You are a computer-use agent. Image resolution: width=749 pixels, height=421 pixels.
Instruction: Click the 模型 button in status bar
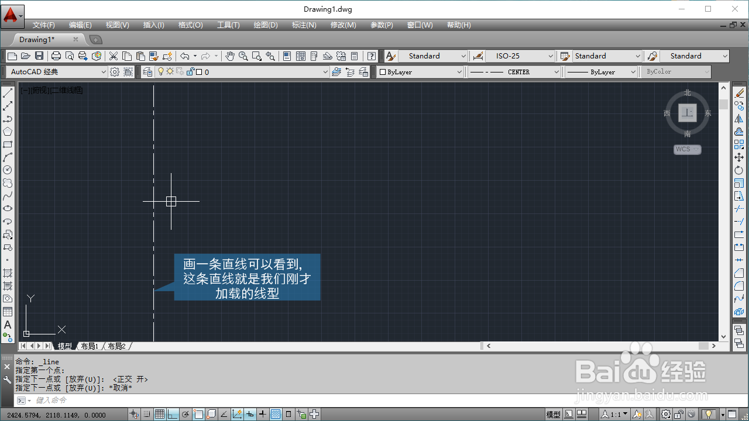tap(554, 415)
